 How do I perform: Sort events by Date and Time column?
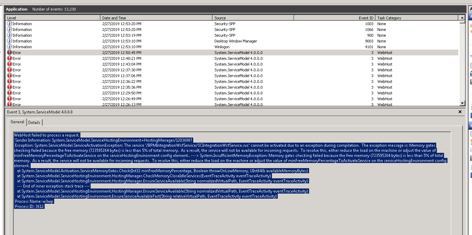[156, 18]
